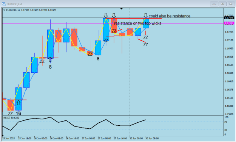Click price axis value 1.16960
Viewport: 236px width, 142px height.
[229, 48]
